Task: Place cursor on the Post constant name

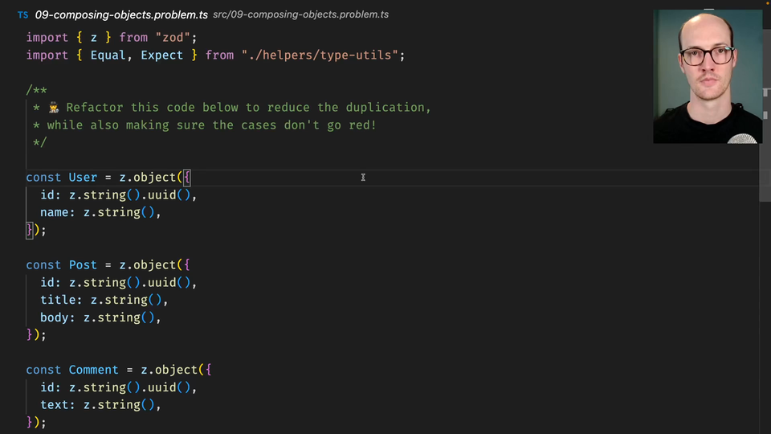Action: coord(83,265)
